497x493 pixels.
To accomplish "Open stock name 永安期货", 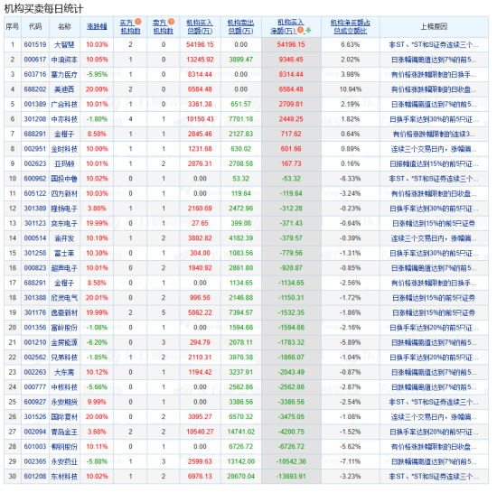I will point(64,402).
